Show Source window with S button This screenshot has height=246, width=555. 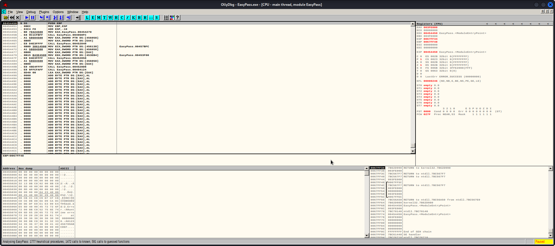click(x=157, y=18)
